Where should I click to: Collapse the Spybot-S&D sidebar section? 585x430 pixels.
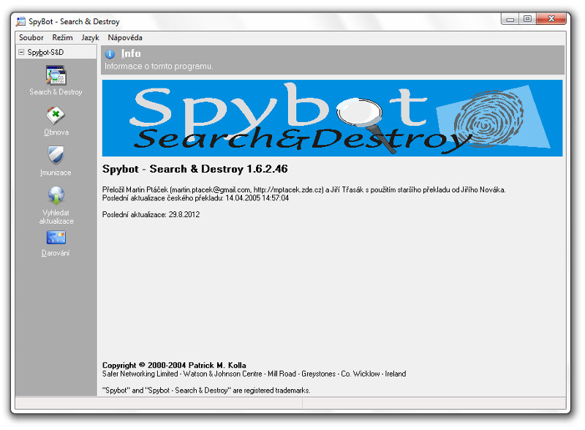point(21,52)
